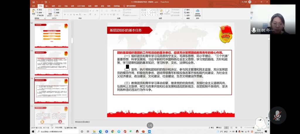Unmute using the crossed-out microphone icon
Viewport: 300px width, 134px height.
point(277,115)
